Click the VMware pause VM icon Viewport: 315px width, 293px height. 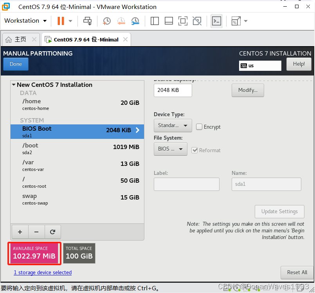point(61,21)
